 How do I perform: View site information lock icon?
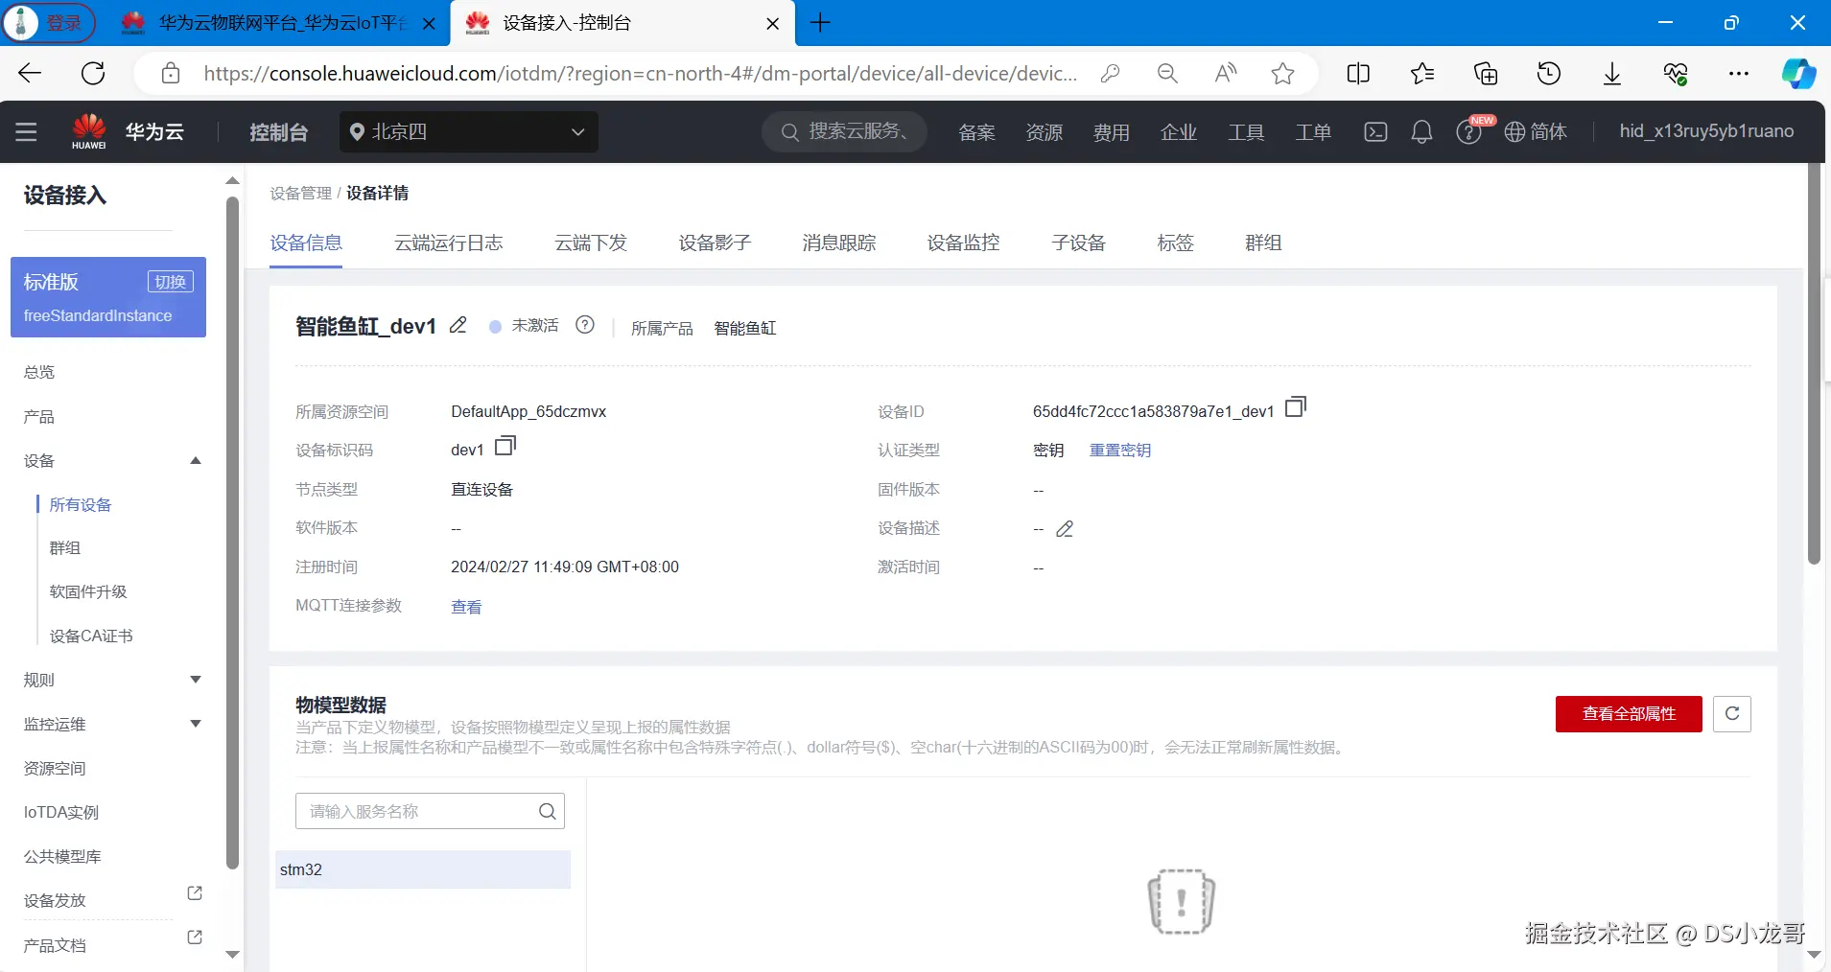tap(171, 74)
